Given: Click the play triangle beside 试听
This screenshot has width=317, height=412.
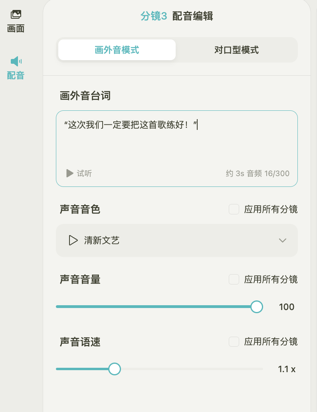Looking at the screenshot, I should (70, 173).
